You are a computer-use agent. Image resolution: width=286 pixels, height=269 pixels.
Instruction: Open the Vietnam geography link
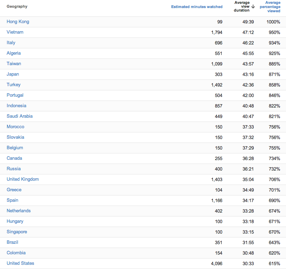coord(15,32)
